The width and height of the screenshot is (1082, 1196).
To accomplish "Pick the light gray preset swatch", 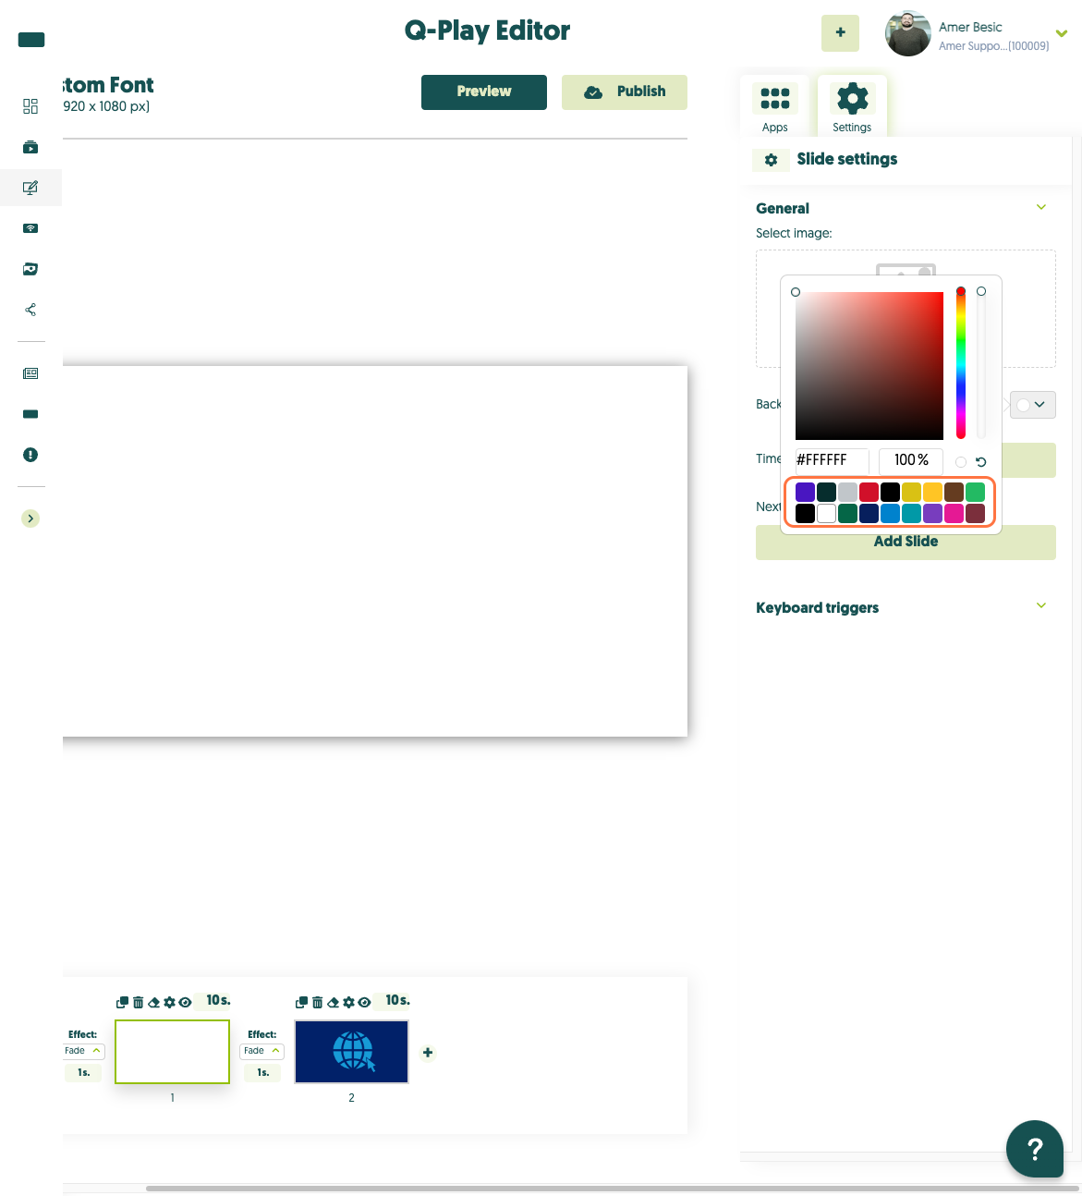I will pos(848,493).
